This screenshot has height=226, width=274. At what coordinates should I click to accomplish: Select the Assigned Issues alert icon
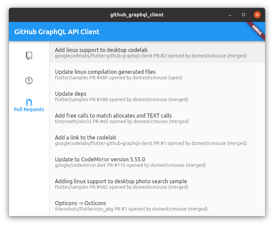[x=29, y=81]
